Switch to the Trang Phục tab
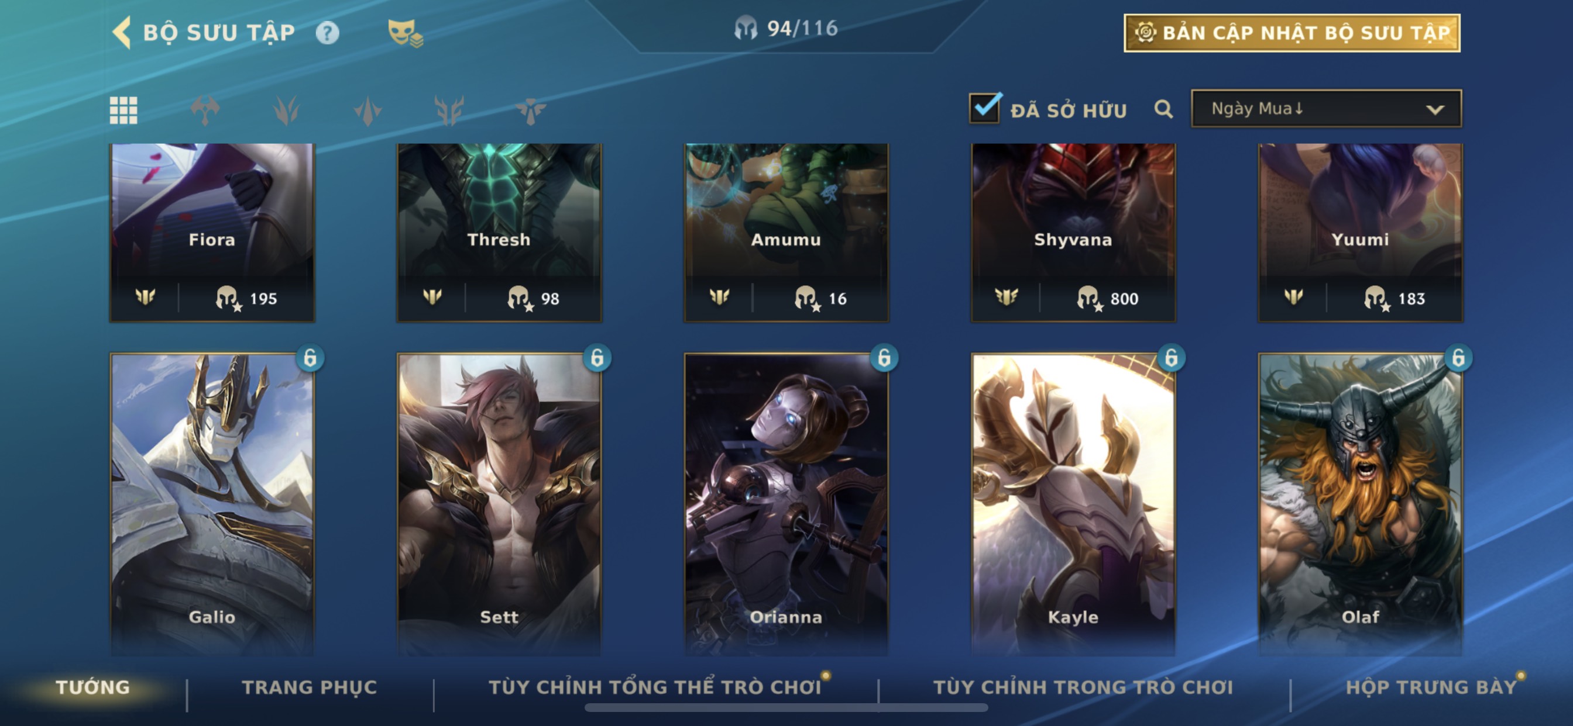 [x=310, y=687]
